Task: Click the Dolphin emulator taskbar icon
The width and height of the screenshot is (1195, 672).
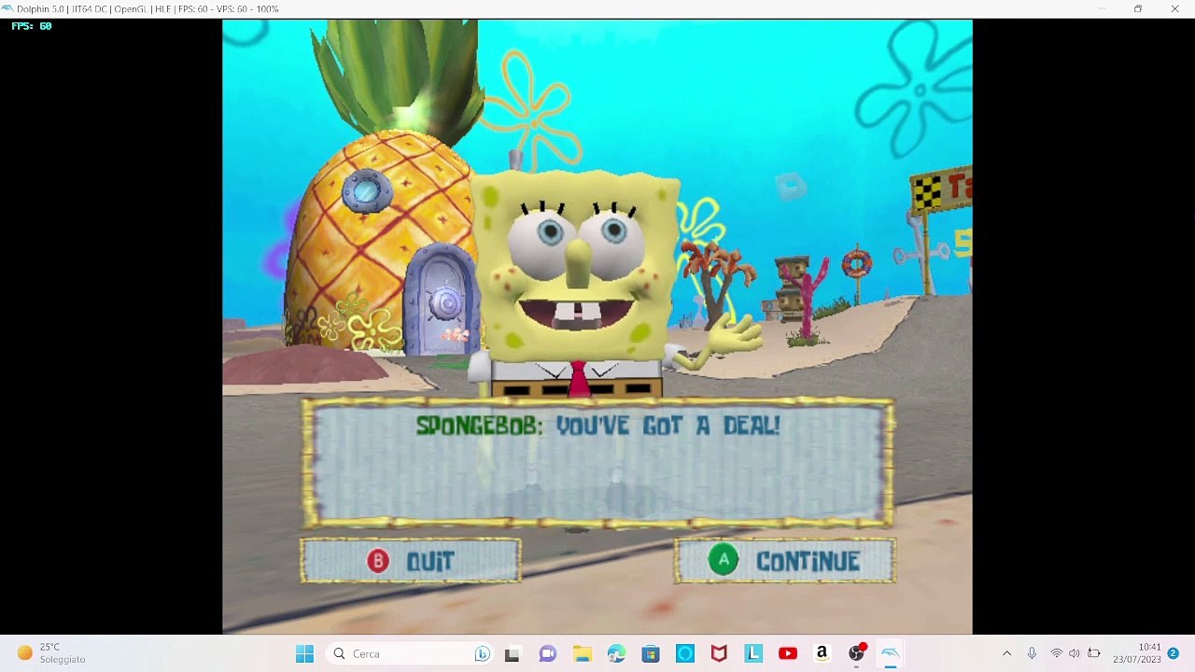Action: click(x=891, y=653)
